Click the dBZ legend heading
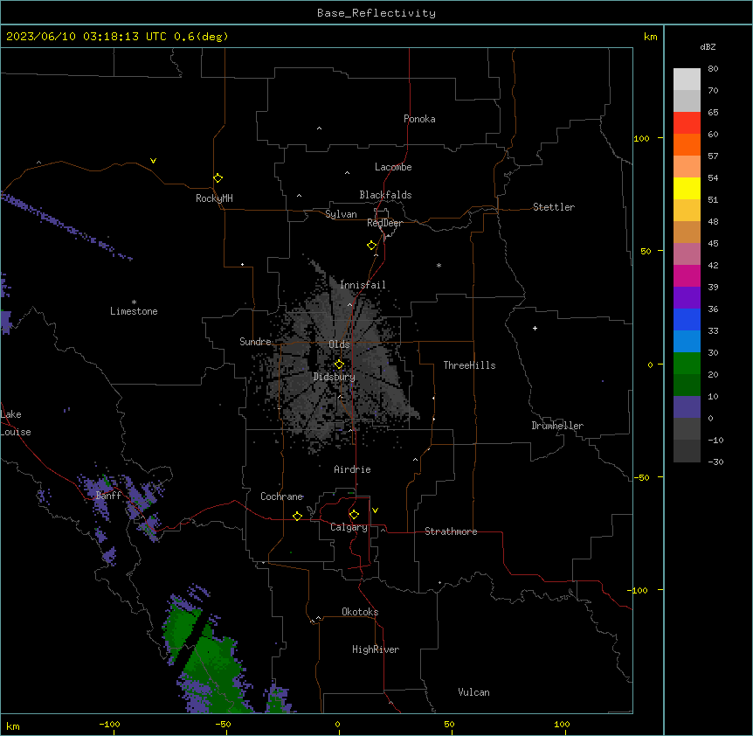This screenshot has height=736, width=753. (708, 47)
